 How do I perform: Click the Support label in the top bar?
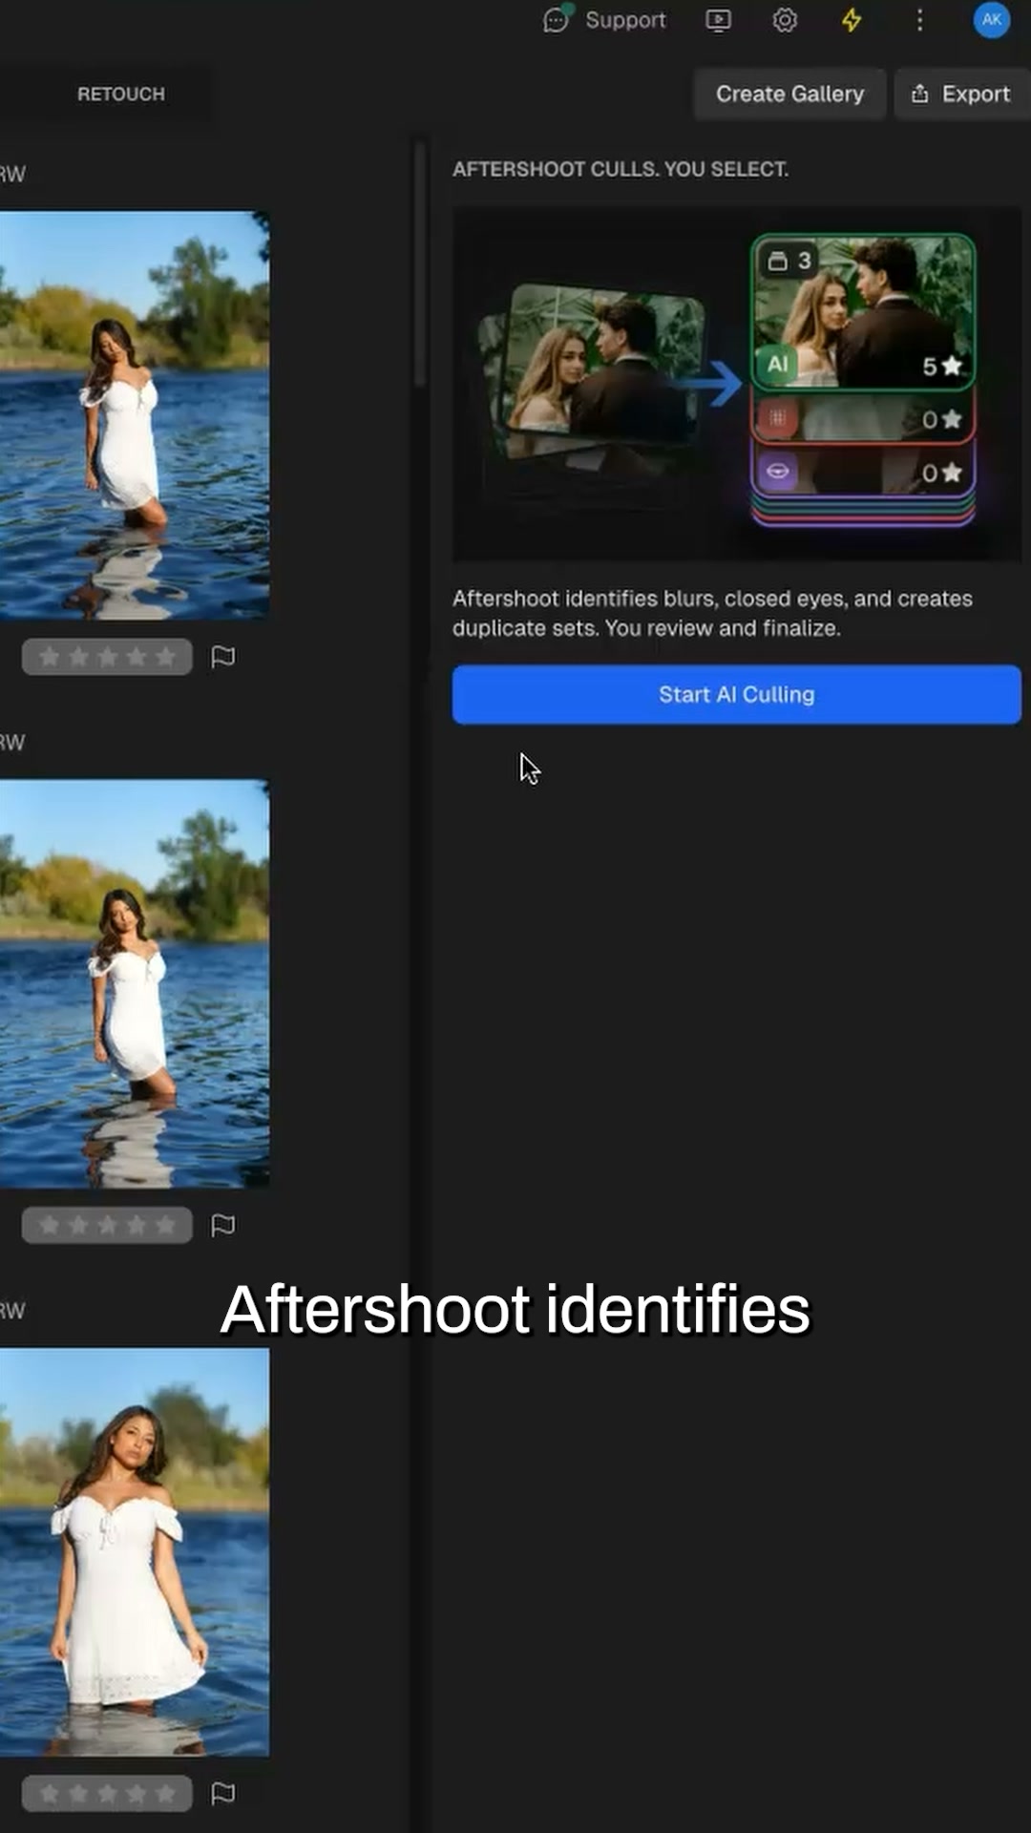click(x=625, y=20)
